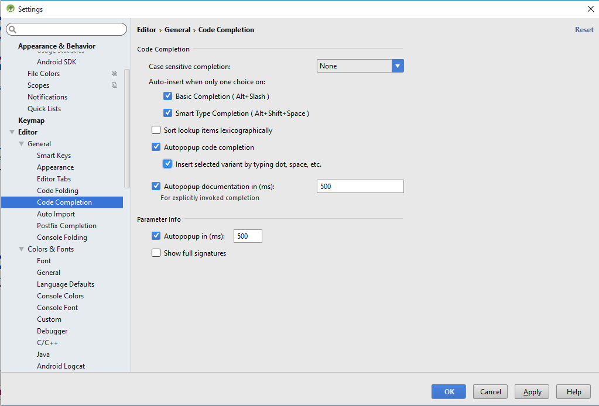
Task: Click General in the breadcrumb
Action: coord(177,30)
